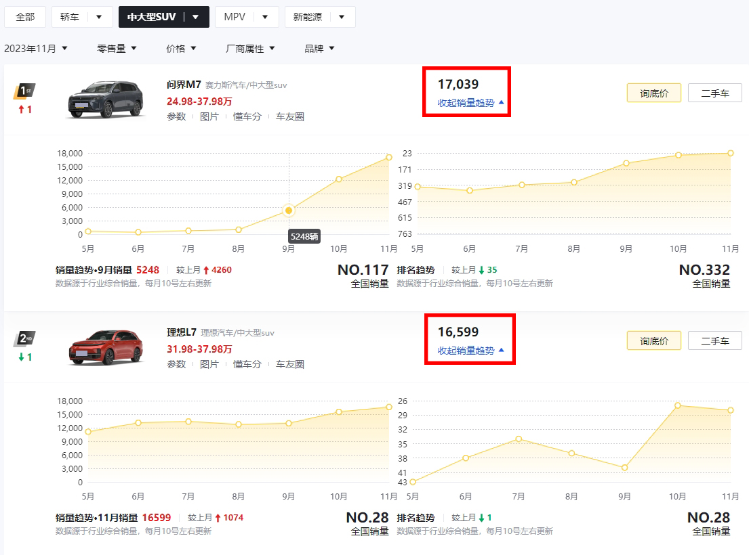
Task: Click 询底价 button for 理想L7
Action: (654, 341)
